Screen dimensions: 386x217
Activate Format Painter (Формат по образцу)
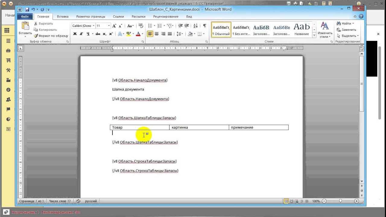[51, 36]
